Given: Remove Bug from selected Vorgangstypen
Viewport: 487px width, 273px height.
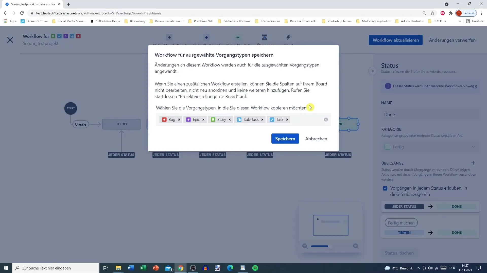Looking at the screenshot, I should [179, 120].
